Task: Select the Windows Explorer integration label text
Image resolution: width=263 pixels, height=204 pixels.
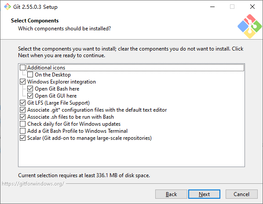Action: point(62,82)
